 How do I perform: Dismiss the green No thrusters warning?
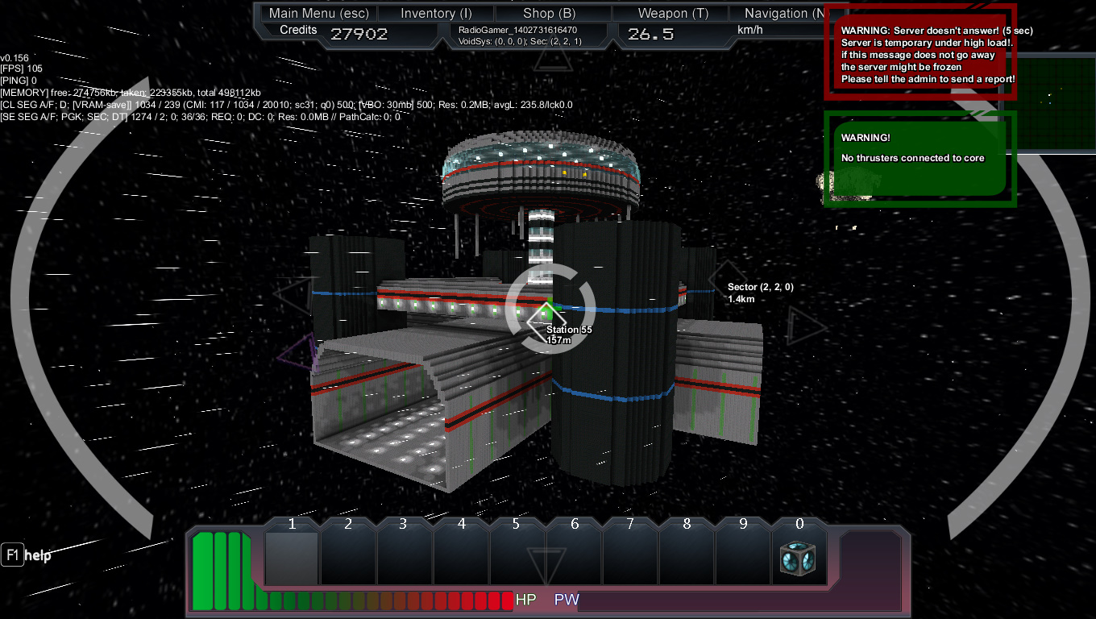(x=920, y=158)
